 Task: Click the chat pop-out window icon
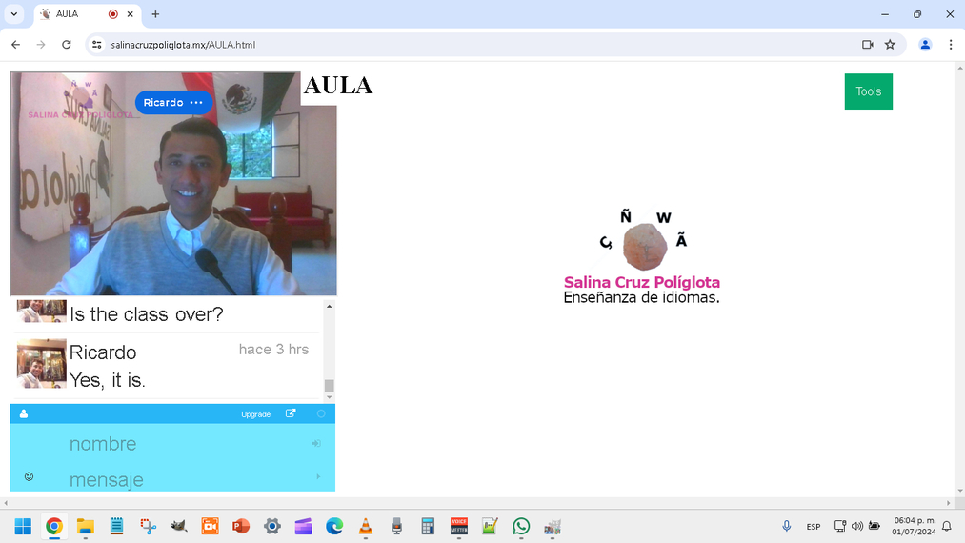[x=291, y=413]
